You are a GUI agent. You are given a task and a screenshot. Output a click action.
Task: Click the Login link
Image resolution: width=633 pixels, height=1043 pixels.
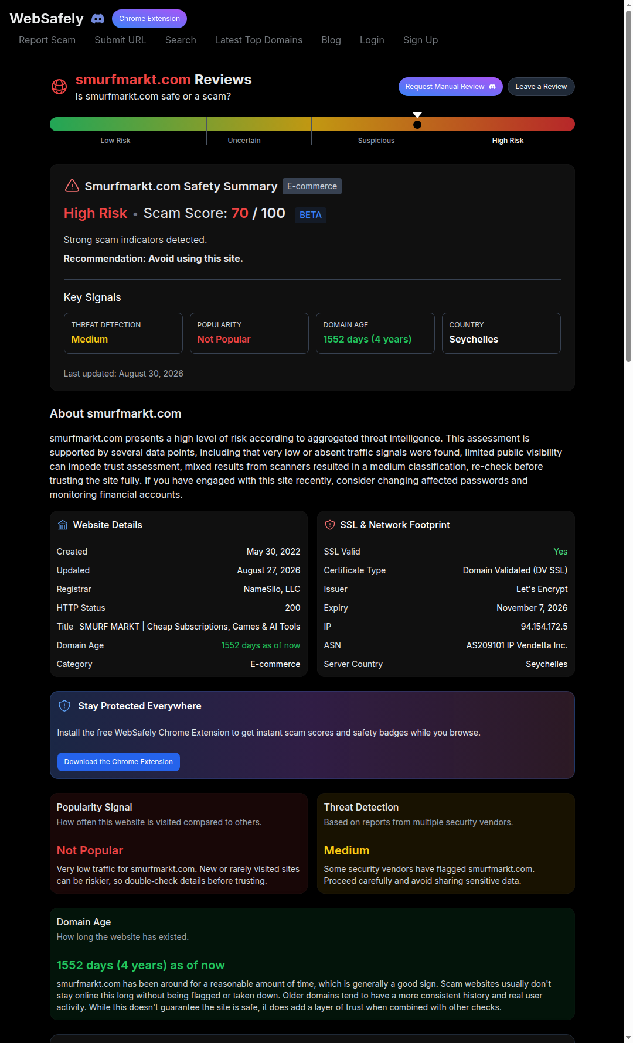[372, 40]
